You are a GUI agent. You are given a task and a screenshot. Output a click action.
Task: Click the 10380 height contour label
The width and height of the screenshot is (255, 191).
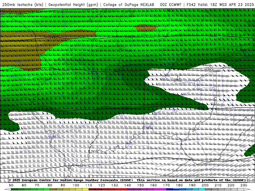pos(19,14)
